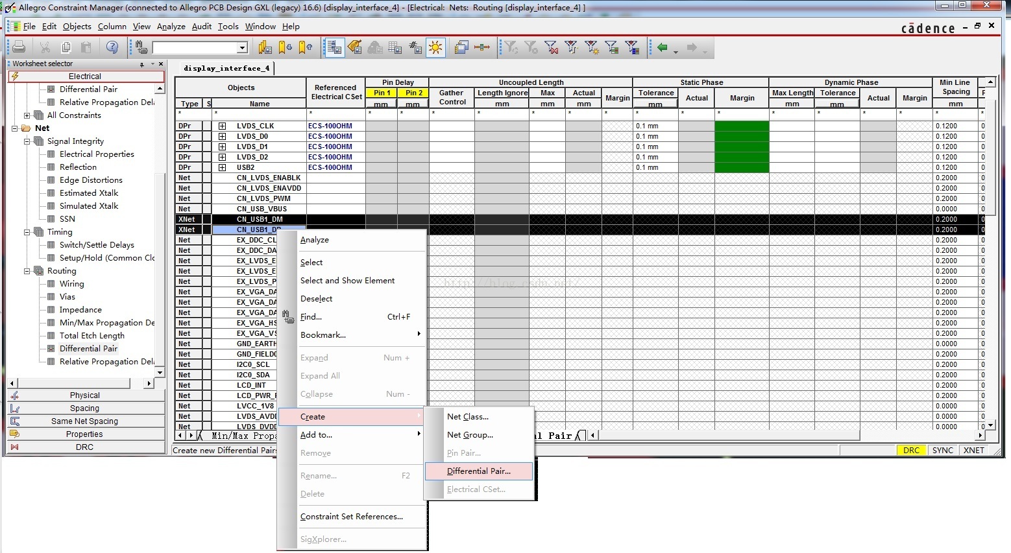Click the cascade windows toolbar icon
Screen dimensions: 1011x553
coord(462,47)
